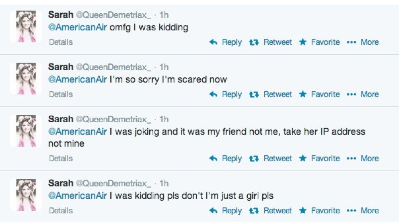The image size is (399, 222).
Task: Click retweet icon on "IP address" tweet
Action: [254, 159]
